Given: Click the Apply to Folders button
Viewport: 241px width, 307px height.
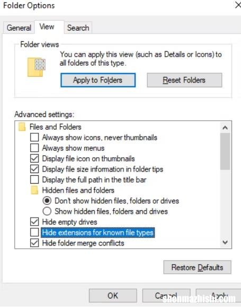Looking at the screenshot, I should (x=98, y=80).
